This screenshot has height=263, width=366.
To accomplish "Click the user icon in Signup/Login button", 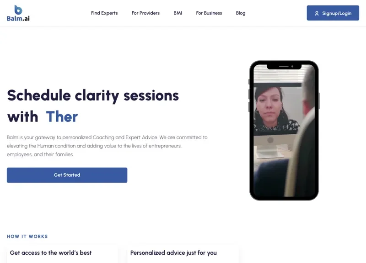I will pos(317,13).
